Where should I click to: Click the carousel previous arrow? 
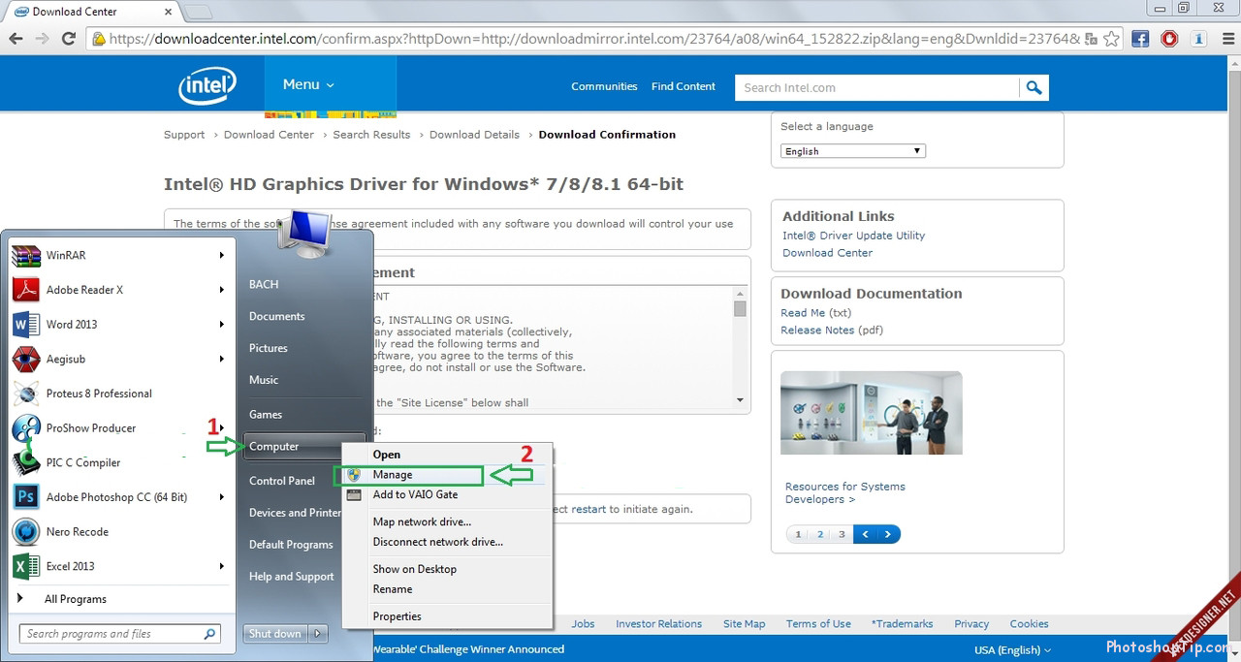(x=865, y=534)
